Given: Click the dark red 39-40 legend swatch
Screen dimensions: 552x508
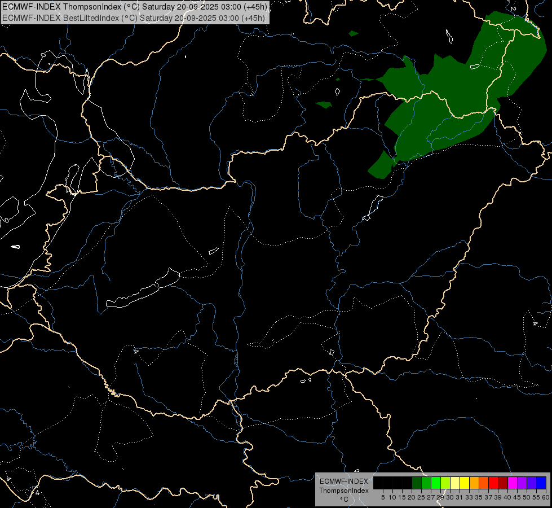Looking at the screenshot, I should pyautogui.click(x=503, y=483).
